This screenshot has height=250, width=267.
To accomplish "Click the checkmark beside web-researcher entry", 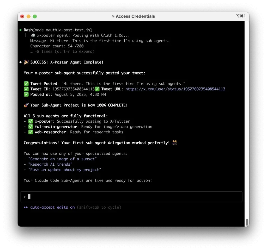I will pos(31,132).
